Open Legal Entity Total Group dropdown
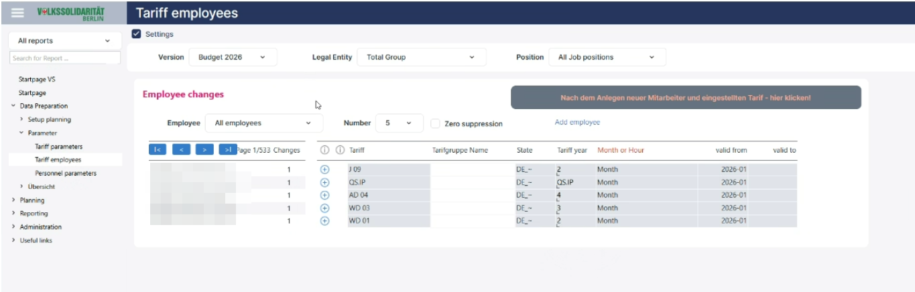 click(422, 57)
